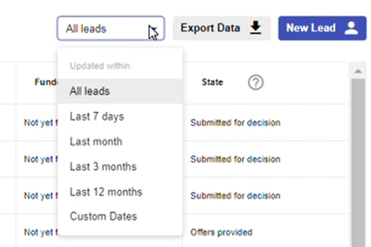371x247 pixels.
Task: Click the scrollbar up arrow
Action: click(358, 71)
